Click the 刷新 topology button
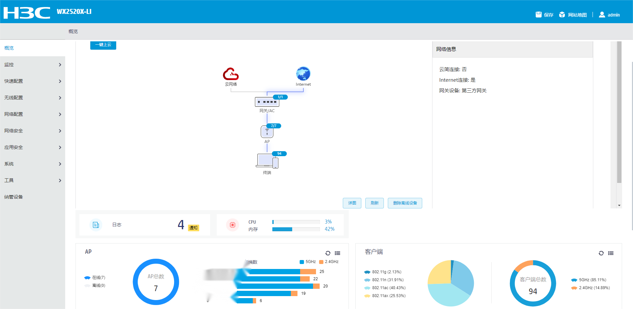 (375, 203)
